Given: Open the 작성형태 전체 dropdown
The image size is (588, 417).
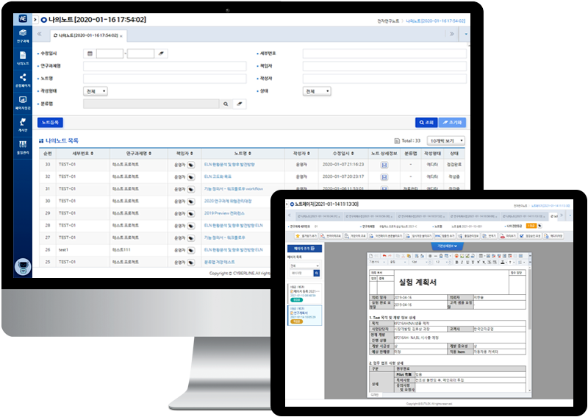Looking at the screenshot, I should pos(96,91).
